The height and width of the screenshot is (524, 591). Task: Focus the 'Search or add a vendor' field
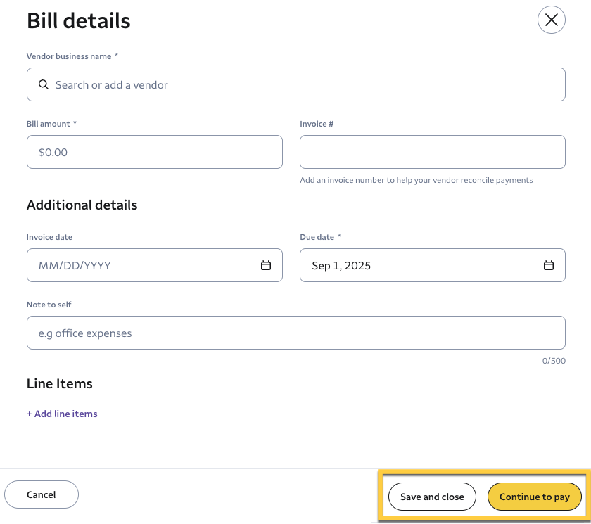coord(295,84)
